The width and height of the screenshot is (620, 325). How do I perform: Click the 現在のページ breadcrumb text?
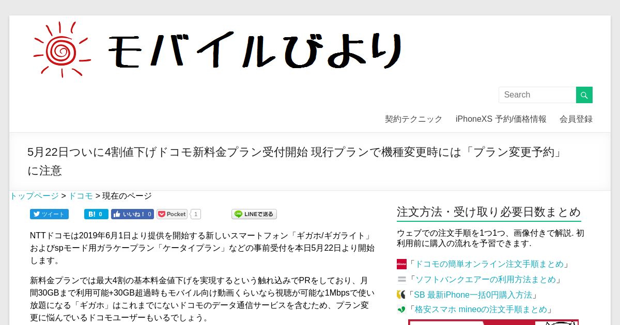click(127, 196)
